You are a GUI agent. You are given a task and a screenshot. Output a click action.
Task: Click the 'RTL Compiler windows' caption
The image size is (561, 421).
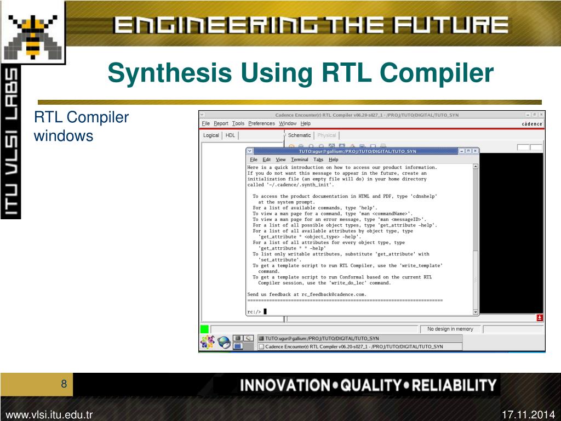[81, 127]
